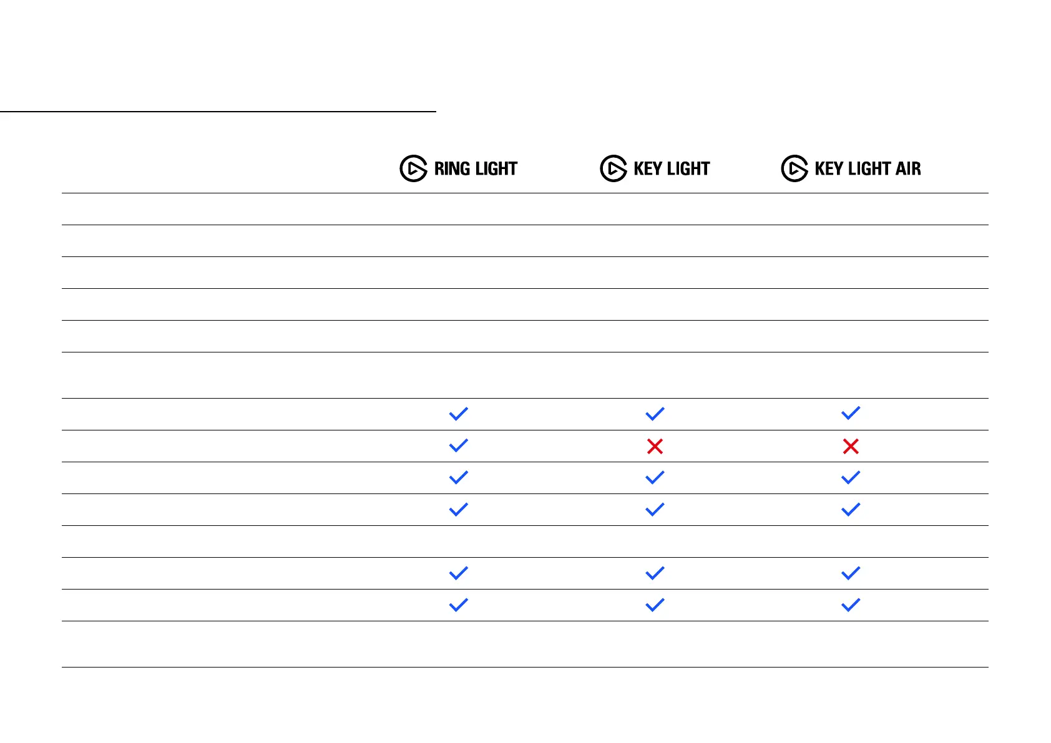Image resolution: width=1051 pixels, height=743 pixels.
Task: Click the topmost checkmark under Ring Light
Action: tap(459, 414)
